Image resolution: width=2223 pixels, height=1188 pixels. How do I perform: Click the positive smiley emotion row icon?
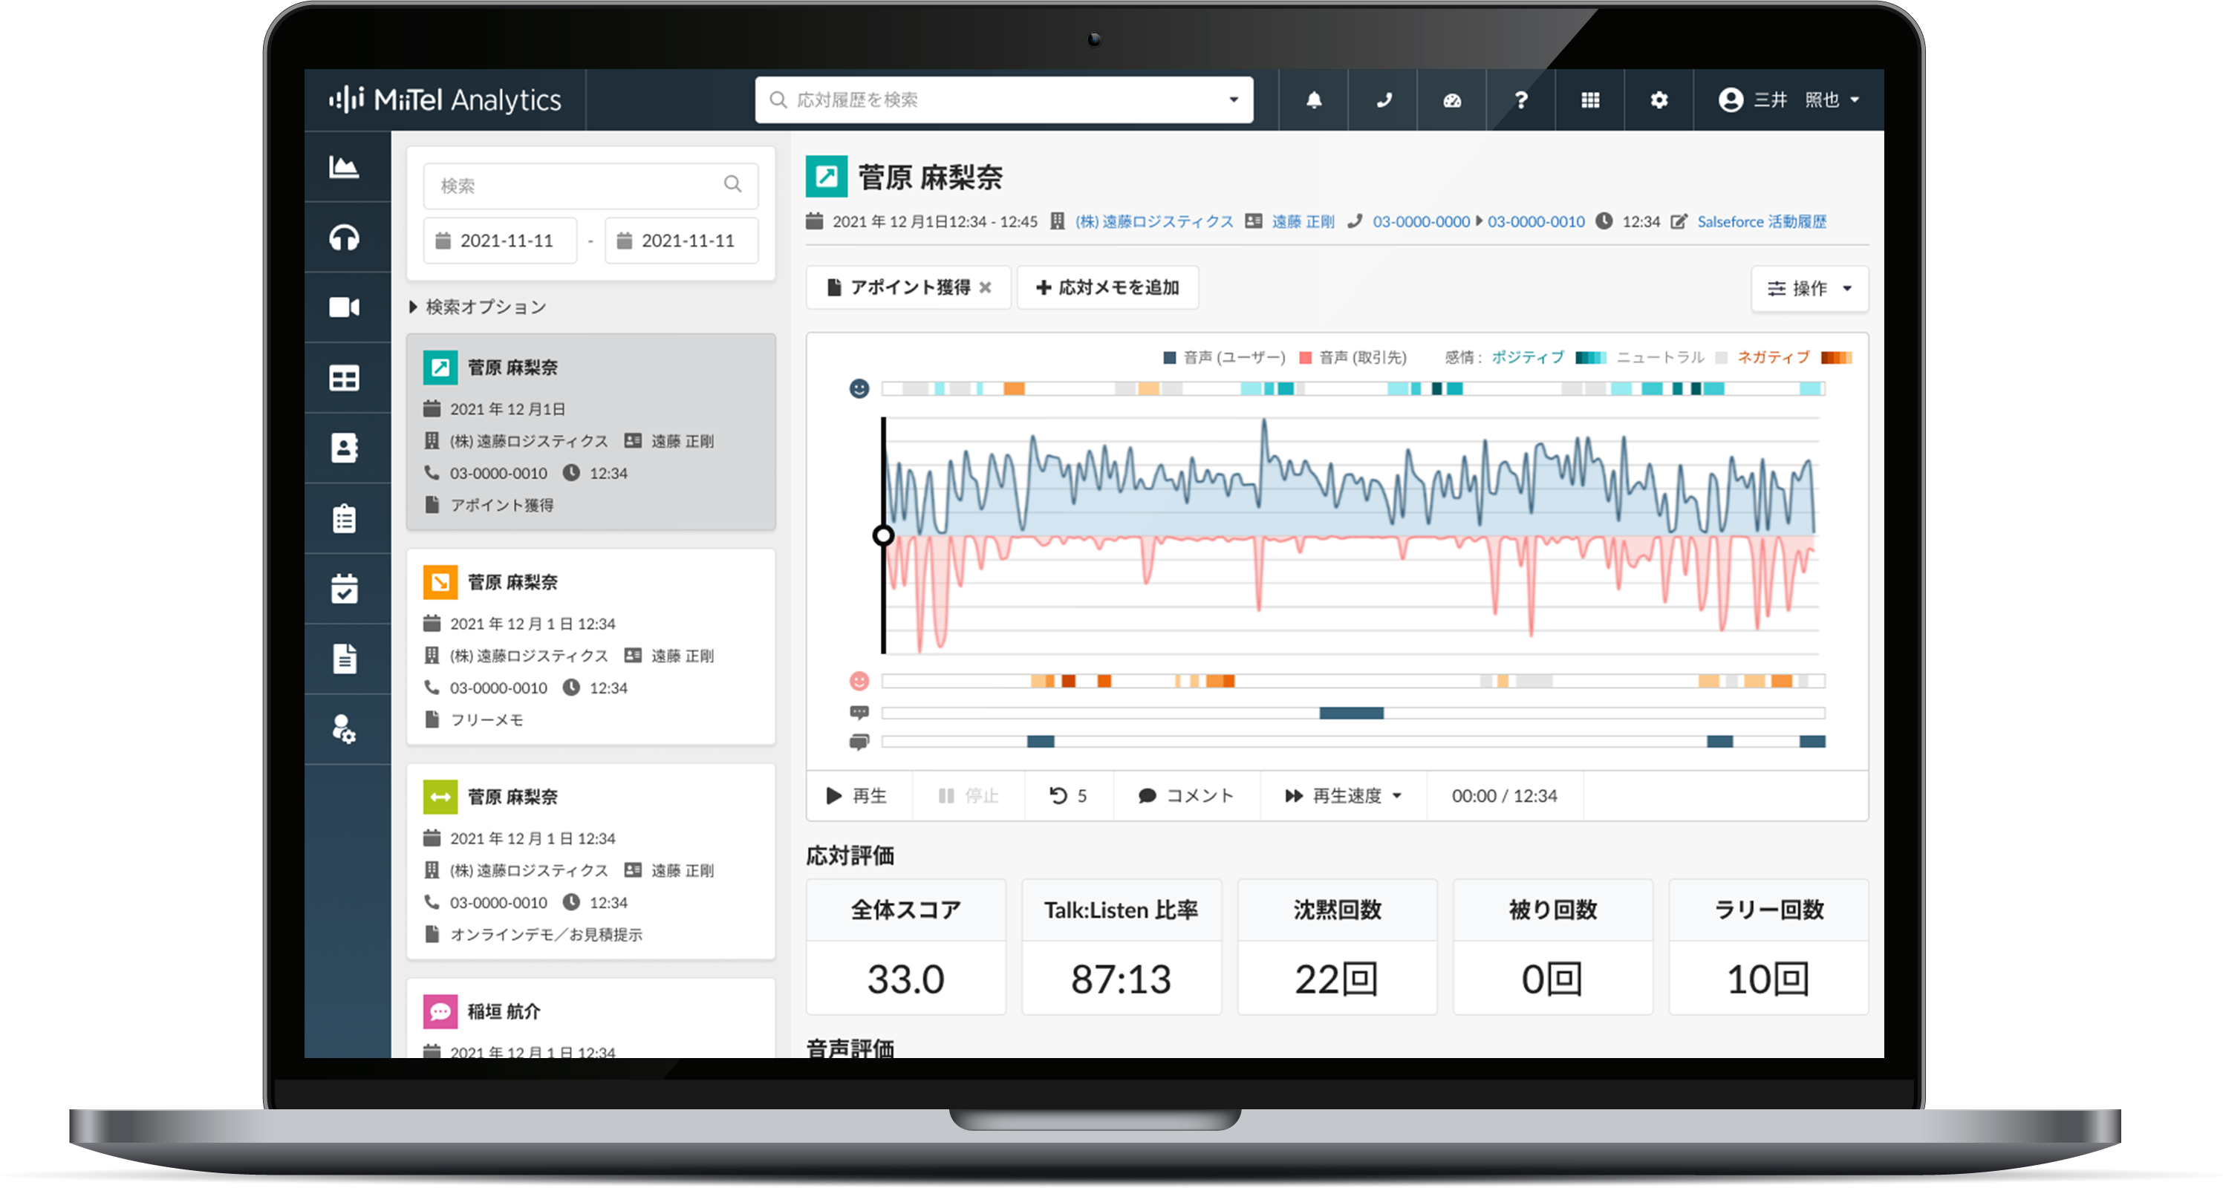point(859,389)
